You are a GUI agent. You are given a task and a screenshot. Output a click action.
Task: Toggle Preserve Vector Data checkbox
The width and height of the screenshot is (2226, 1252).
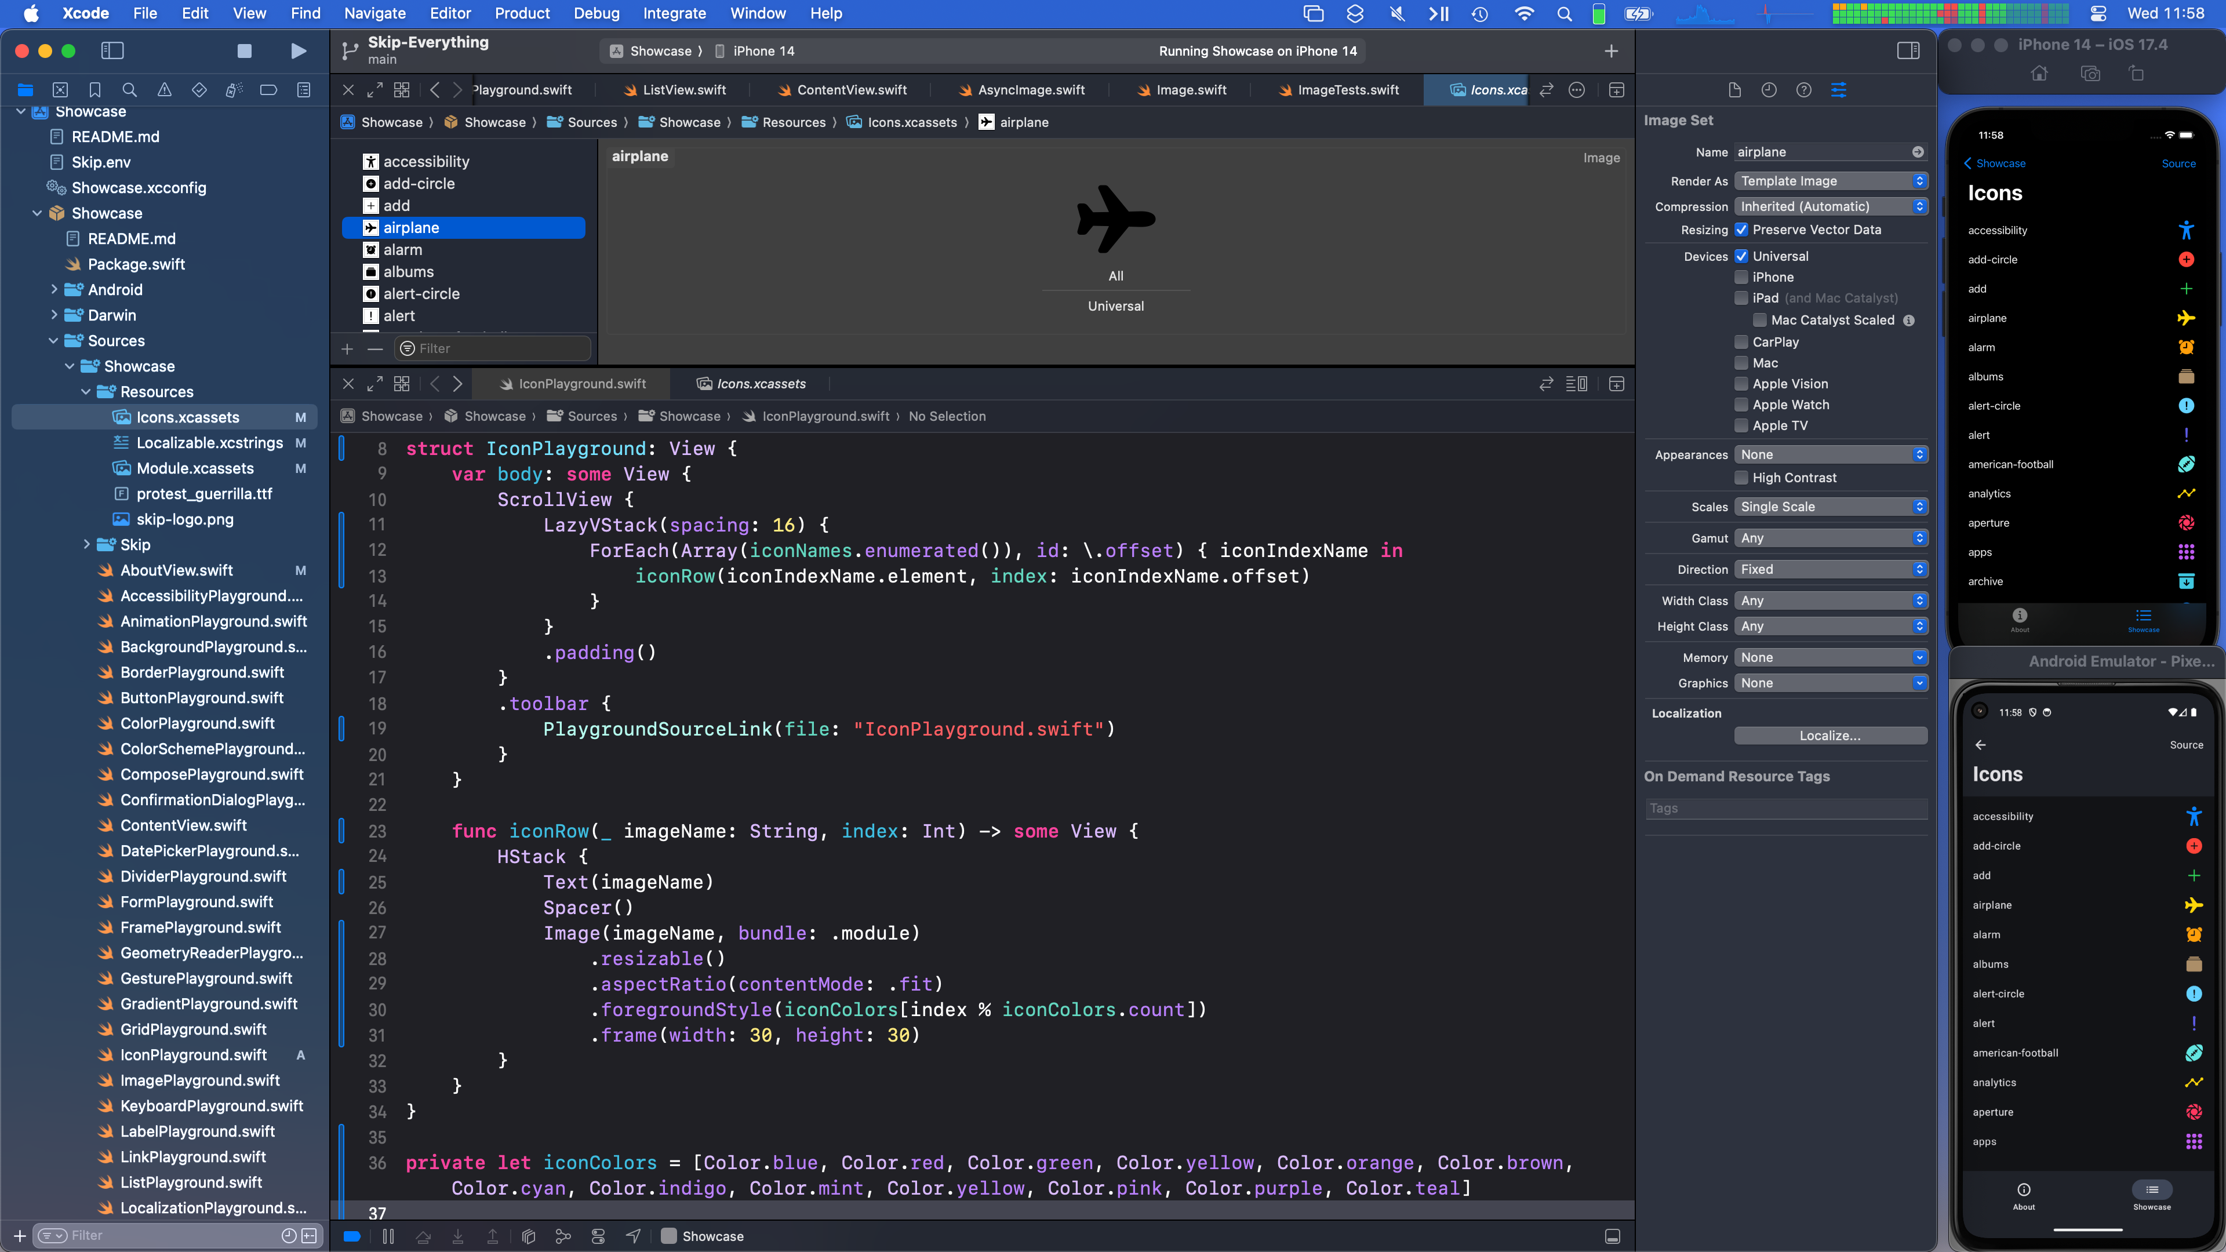point(1742,230)
